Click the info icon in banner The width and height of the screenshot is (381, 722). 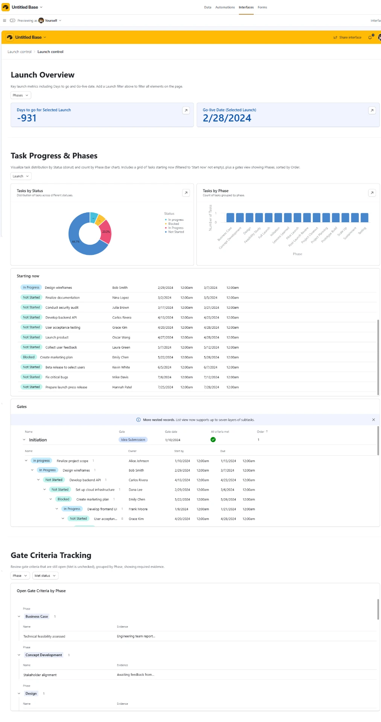pyautogui.click(x=138, y=420)
